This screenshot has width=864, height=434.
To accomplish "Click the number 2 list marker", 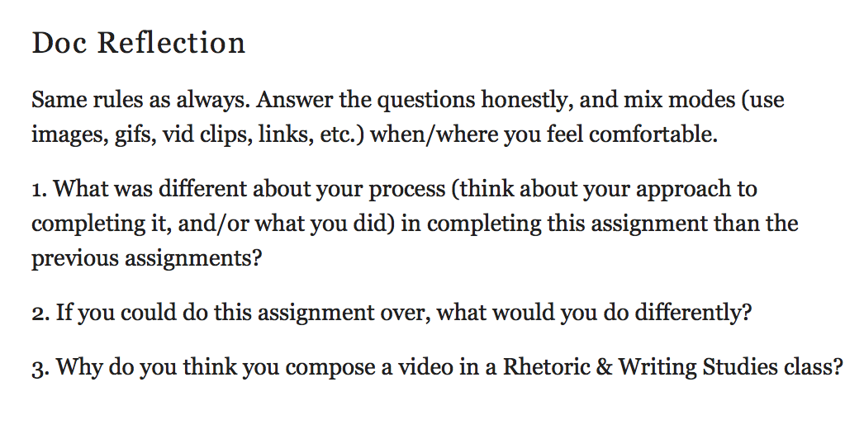I will click(40, 314).
